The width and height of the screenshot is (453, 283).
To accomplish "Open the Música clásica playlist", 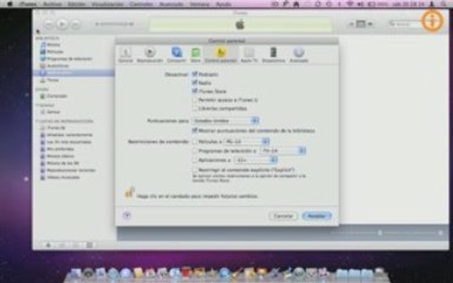I will click(57, 156).
